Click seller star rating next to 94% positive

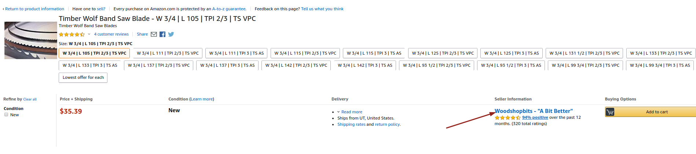[x=508, y=118]
